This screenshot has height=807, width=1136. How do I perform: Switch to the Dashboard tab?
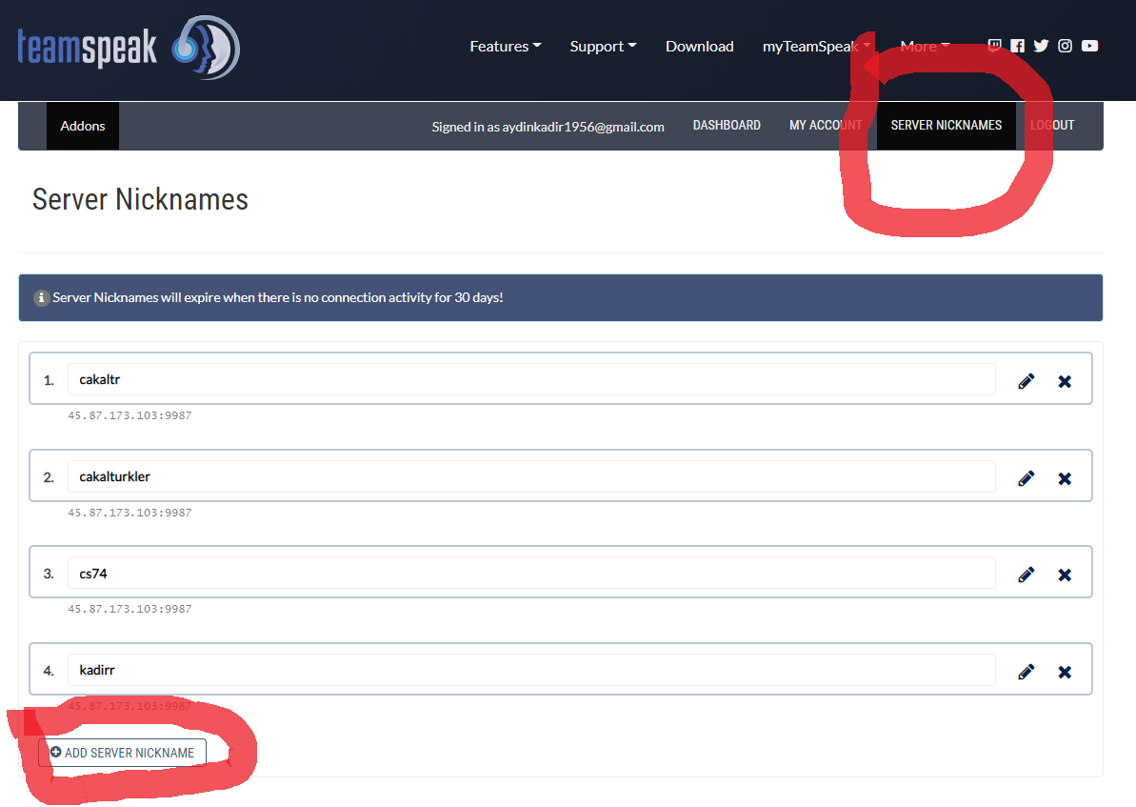point(727,126)
